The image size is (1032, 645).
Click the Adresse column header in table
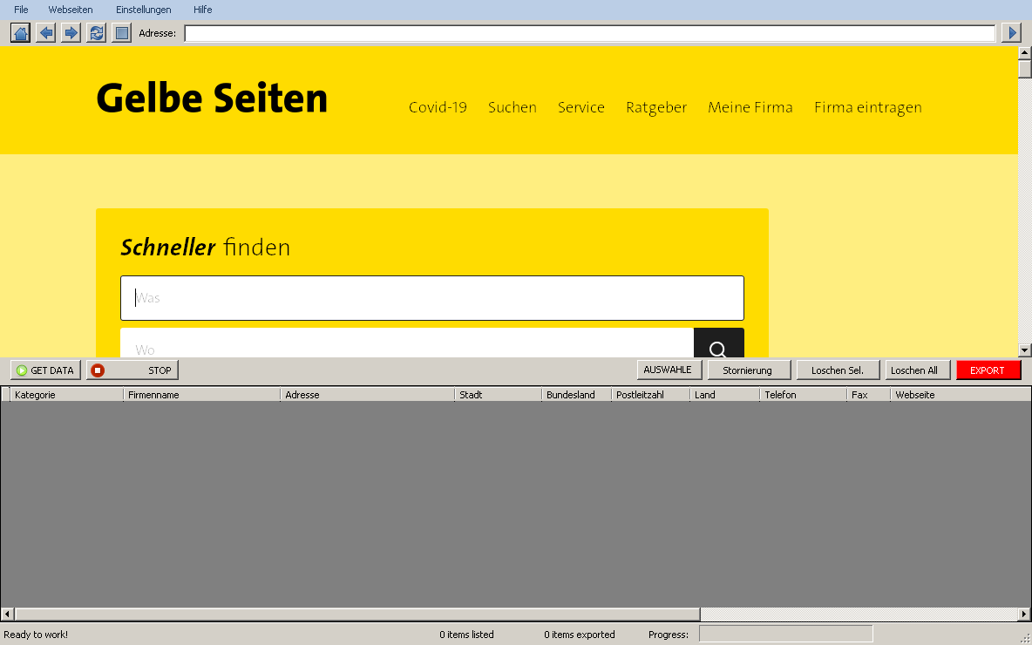coord(367,395)
